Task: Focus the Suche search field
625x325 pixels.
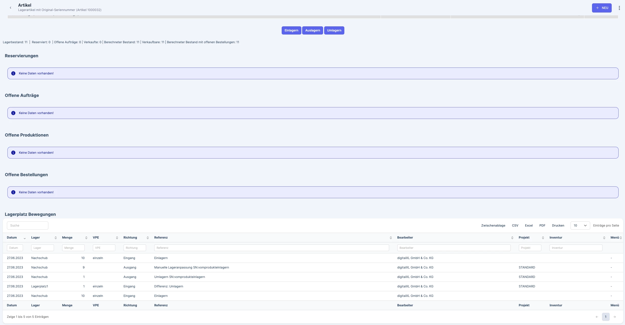Action: point(28,226)
